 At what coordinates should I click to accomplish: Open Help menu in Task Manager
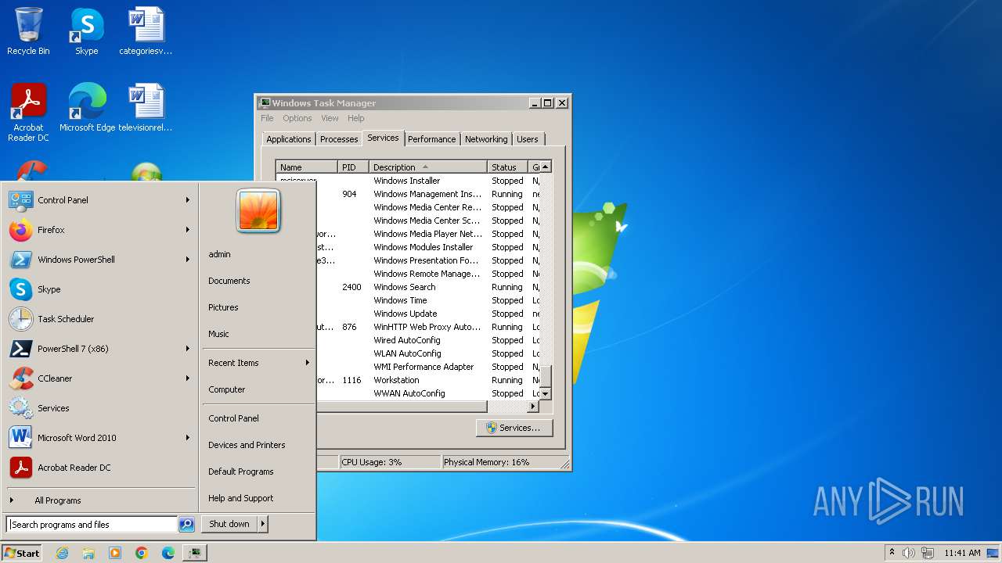tap(356, 118)
